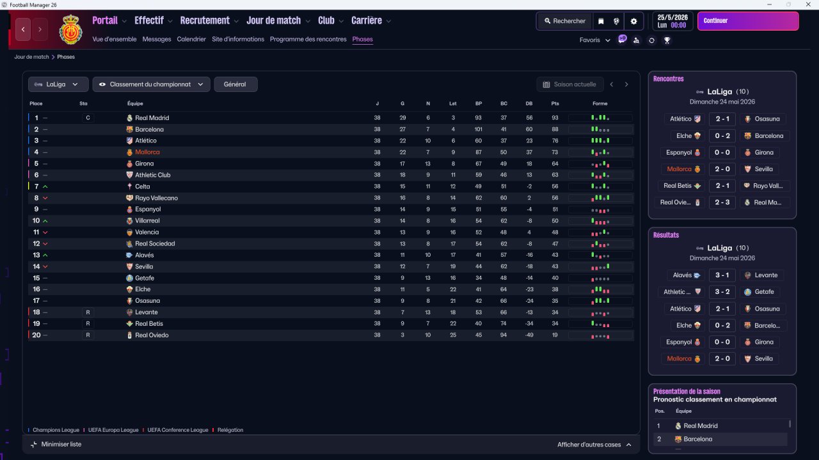Open the notifications chat bubble icon
The image size is (819, 460).
[x=622, y=40]
